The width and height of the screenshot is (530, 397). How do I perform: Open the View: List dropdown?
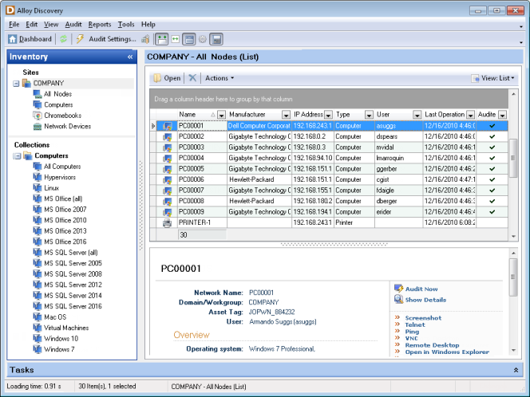pyautogui.click(x=493, y=78)
